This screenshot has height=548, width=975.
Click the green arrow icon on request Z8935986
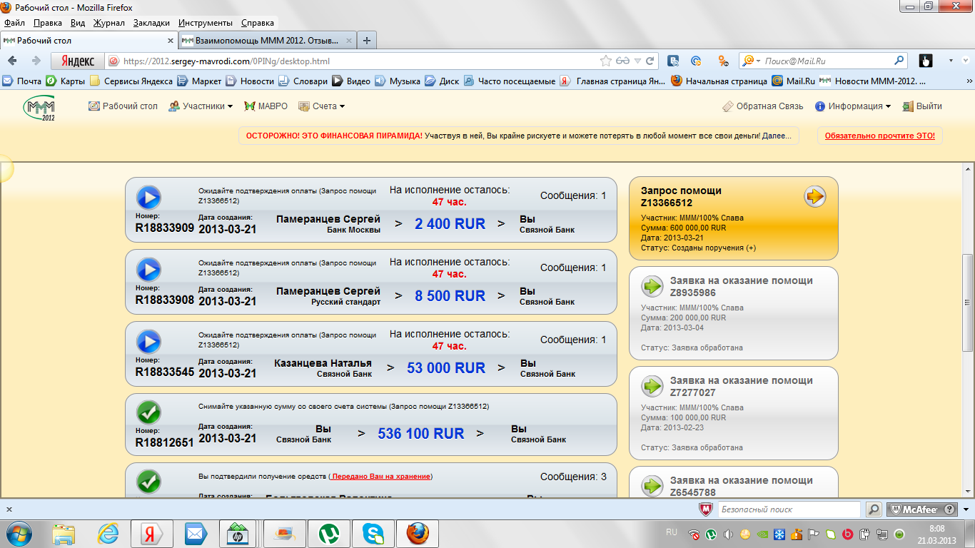pos(652,287)
